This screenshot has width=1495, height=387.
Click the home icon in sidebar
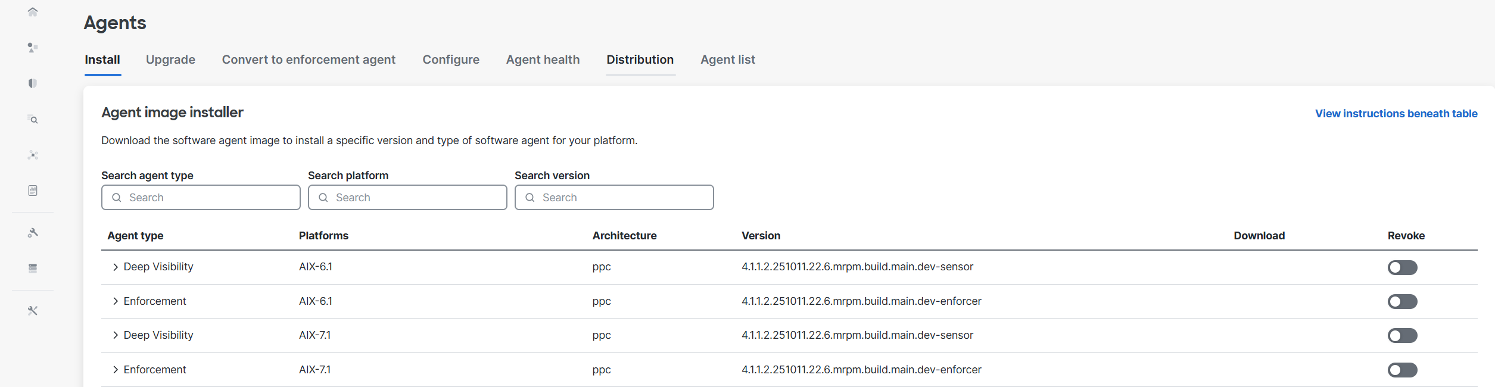point(33,12)
